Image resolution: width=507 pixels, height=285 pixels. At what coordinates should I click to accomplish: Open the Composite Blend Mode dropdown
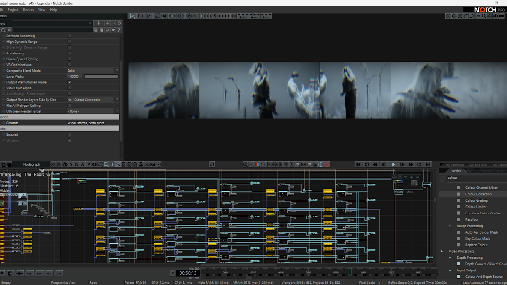coord(93,71)
